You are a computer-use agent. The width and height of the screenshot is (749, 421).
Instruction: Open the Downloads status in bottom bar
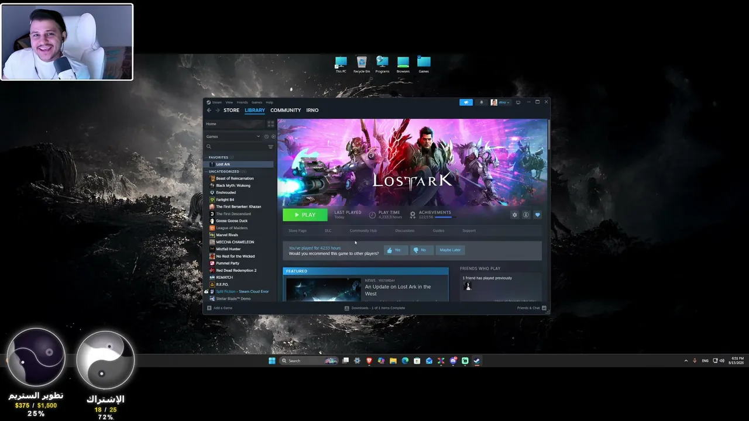(374, 308)
